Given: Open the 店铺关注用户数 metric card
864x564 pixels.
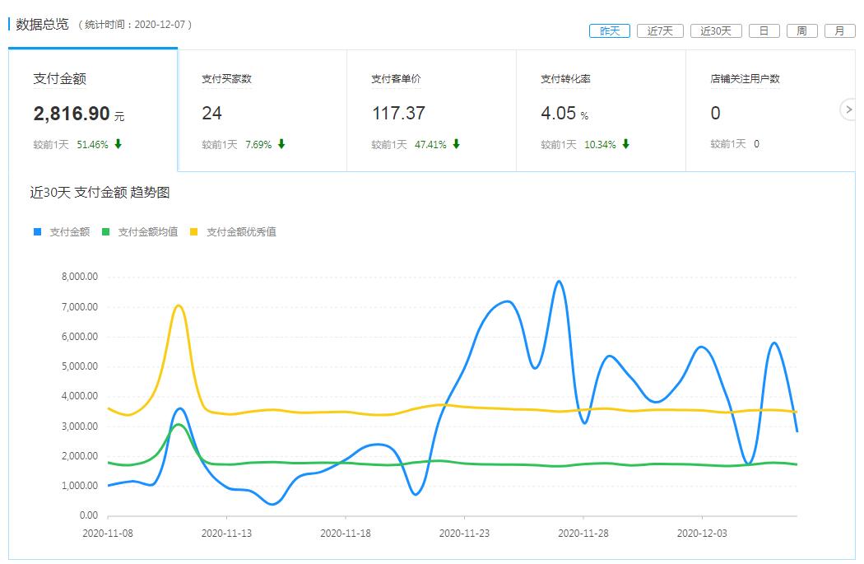Looking at the screenshot, I should [770, 110].
